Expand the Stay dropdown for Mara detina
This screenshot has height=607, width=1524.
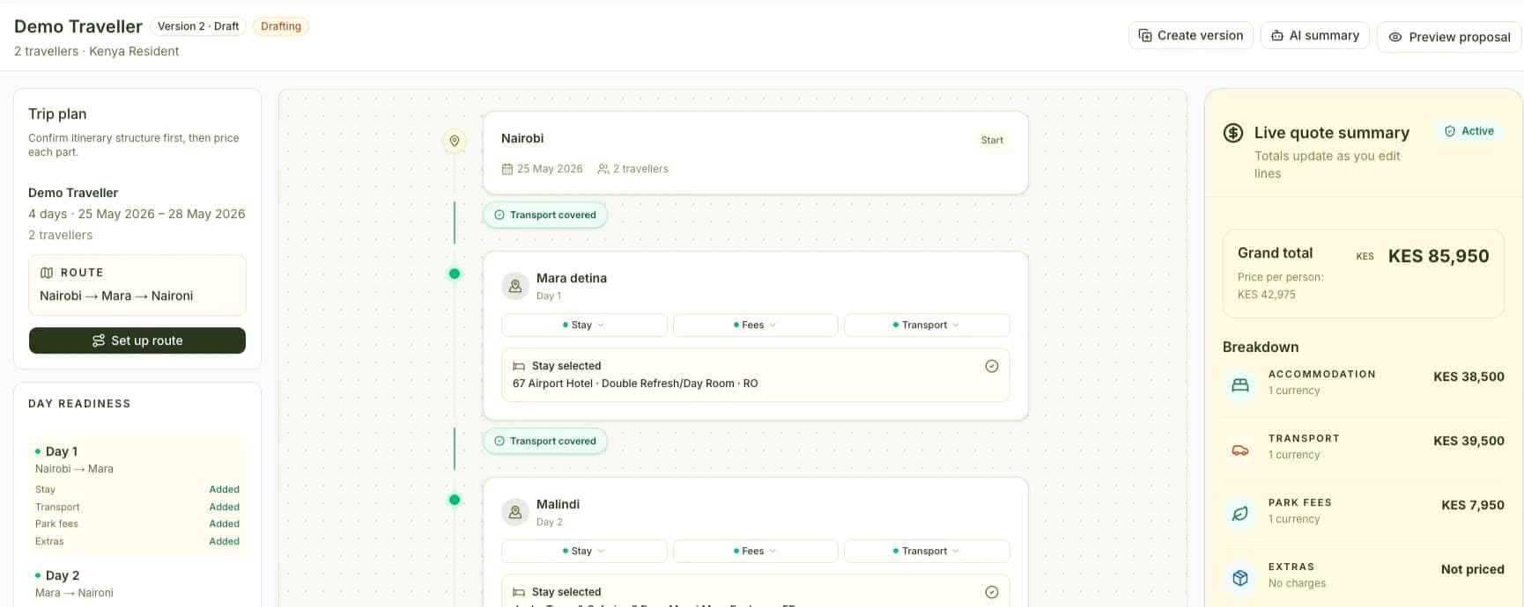tap(584, 325)
